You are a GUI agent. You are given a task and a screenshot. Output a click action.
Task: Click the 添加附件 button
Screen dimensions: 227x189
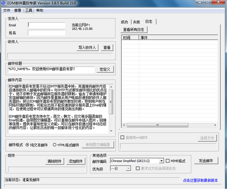tap(76, 161)
